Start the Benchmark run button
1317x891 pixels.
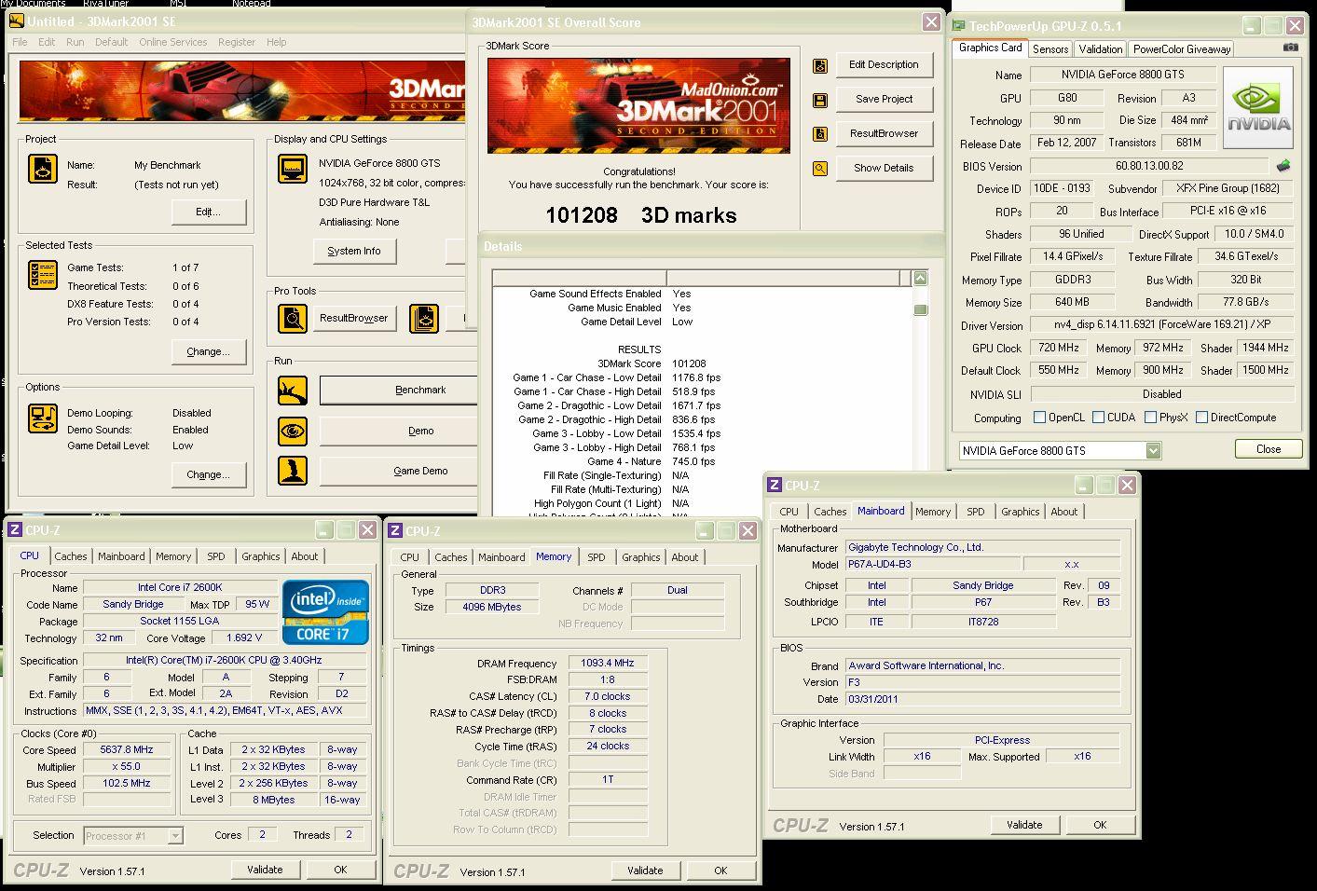tap(397, 391)
